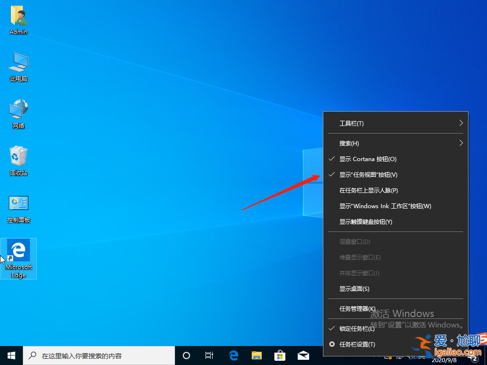Select the 回收站 desktop icon
487x365 pixels.
click(18, 161)
